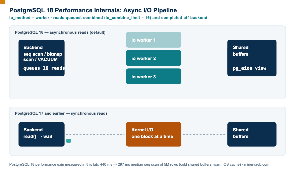The height and width of the screenshot is (171, 295).
Task: Click the footer text mentioning 'minervadb.com'
Action: (x=139, y=164)
